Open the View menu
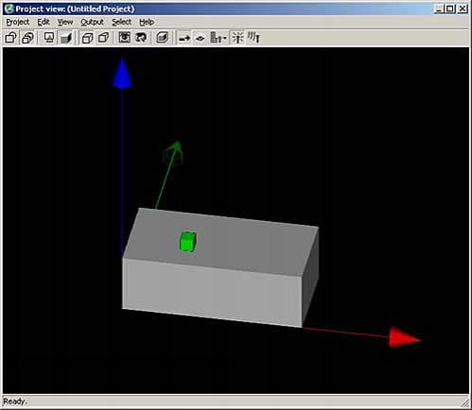 pos(65,22)
